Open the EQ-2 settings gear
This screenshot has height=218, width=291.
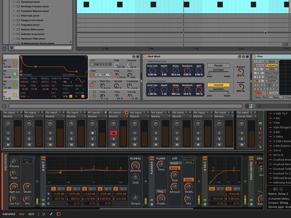click(205, 204)
